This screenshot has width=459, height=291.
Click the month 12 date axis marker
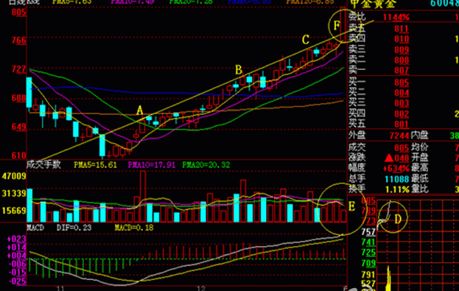tap(201, 288)
